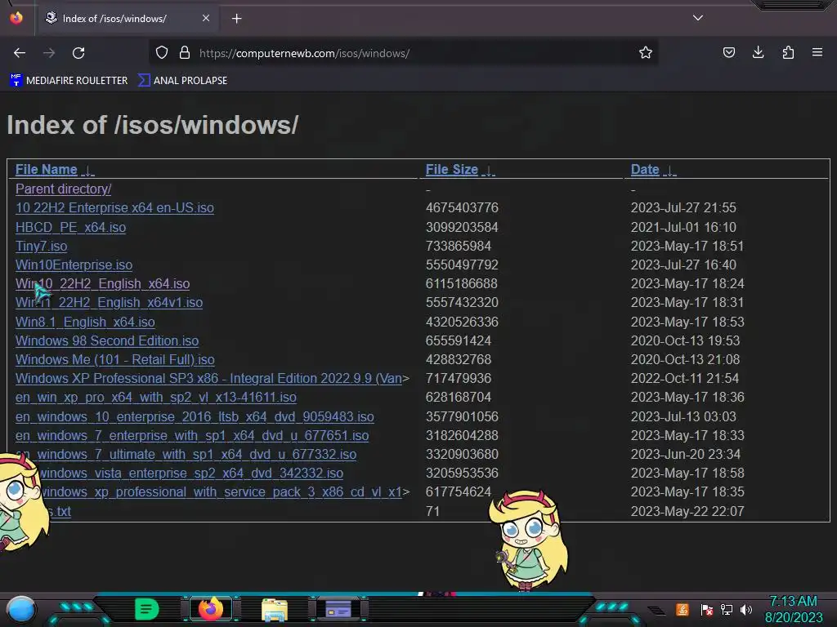The width and height of the screenshot is (837, 627).
Task: Click the padlock site security icon
Action: [x=185, y=53]
